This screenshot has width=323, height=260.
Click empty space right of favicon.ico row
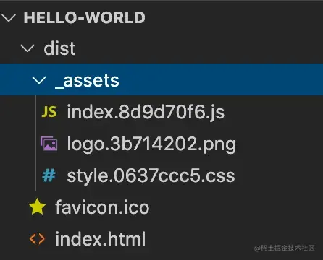[x=234, y=207]
